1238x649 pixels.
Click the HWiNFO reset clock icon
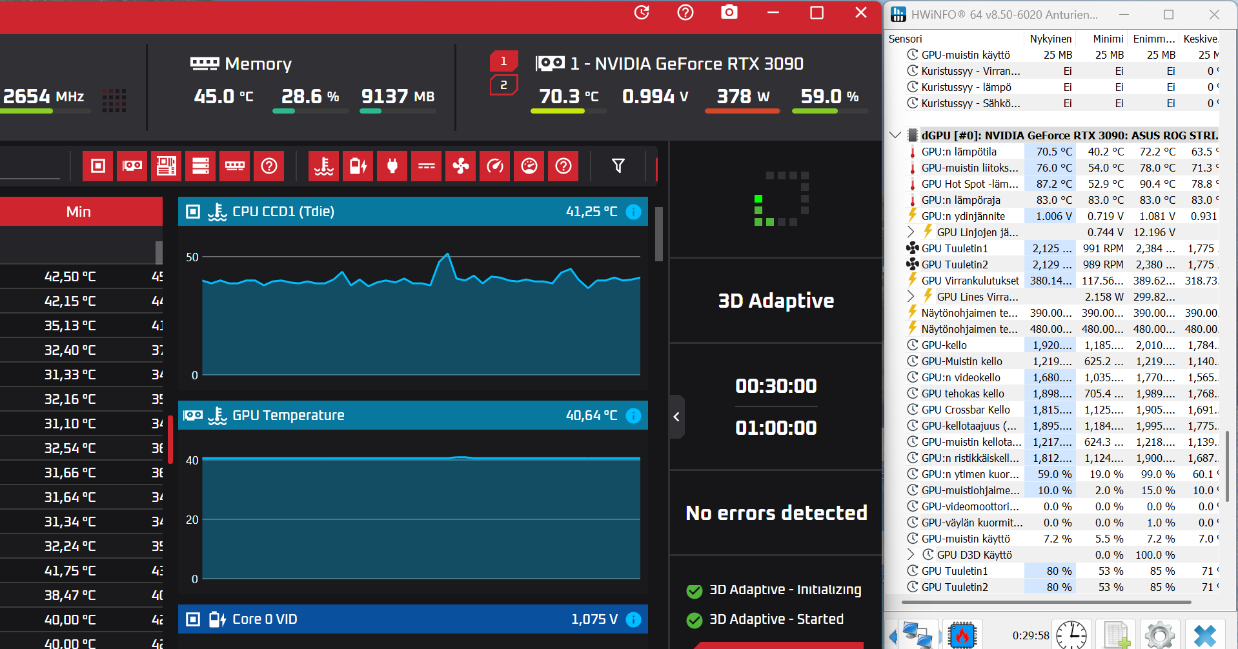(1071, 635)
